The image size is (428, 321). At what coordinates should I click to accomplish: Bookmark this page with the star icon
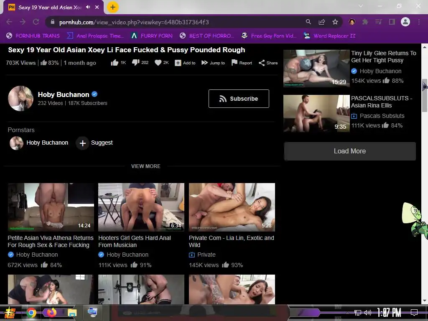point(335,22)
